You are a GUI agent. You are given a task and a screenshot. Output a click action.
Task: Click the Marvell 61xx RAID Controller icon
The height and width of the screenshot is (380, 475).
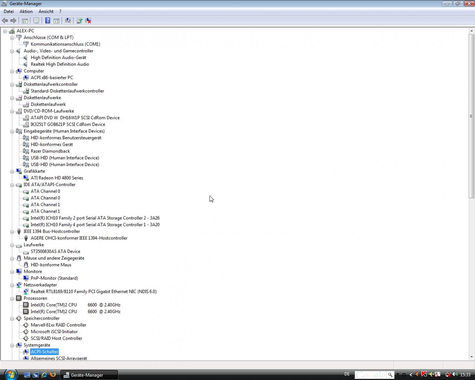click(x=26, y=325)
